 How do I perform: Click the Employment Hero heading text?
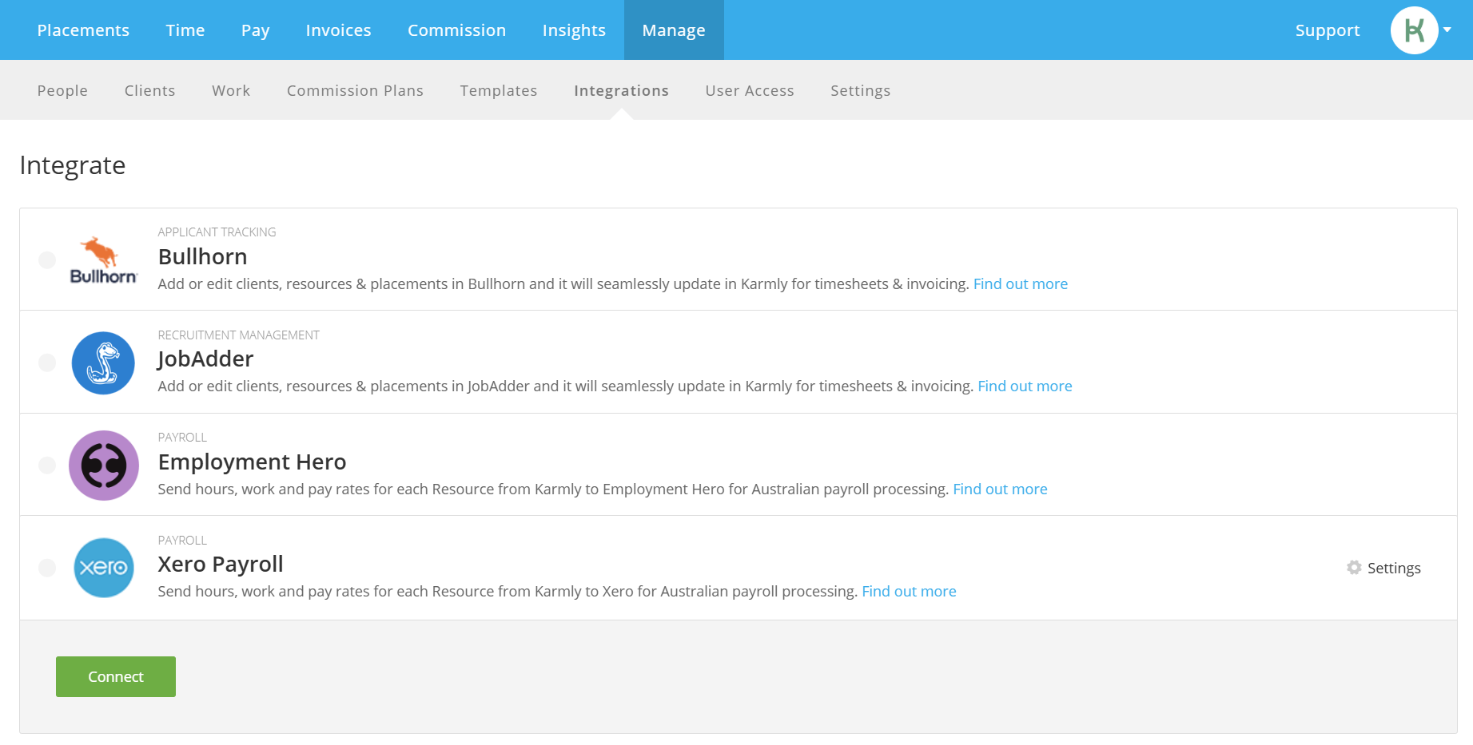(252, 462)
